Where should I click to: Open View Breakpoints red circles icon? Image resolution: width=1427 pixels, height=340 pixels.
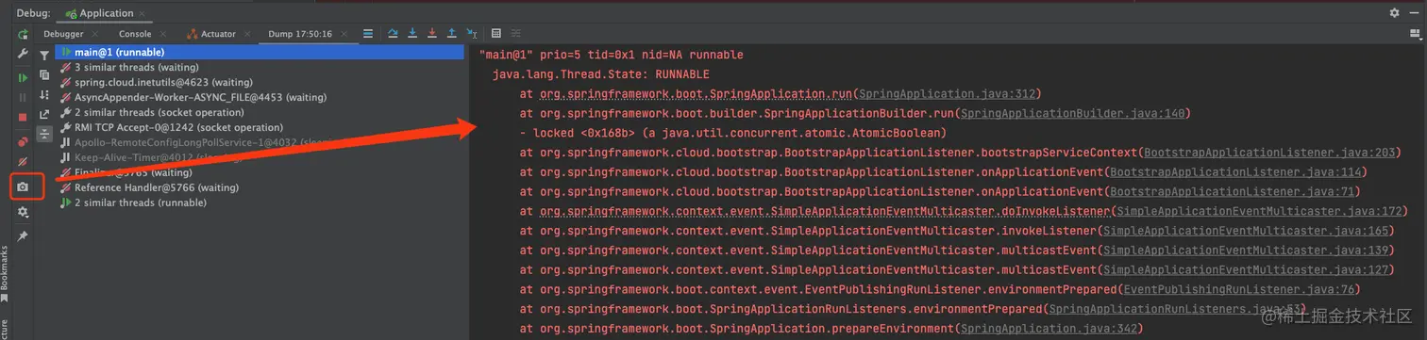click(23, 141)
